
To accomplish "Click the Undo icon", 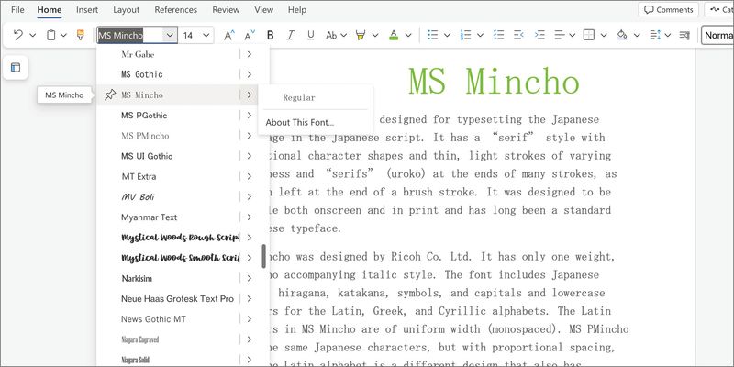I will (17, 36).
